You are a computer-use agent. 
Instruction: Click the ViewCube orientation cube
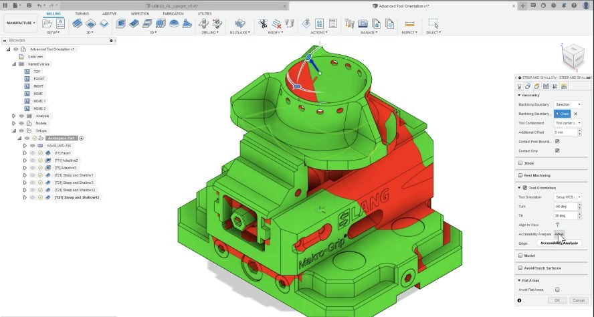coord(573,56)
